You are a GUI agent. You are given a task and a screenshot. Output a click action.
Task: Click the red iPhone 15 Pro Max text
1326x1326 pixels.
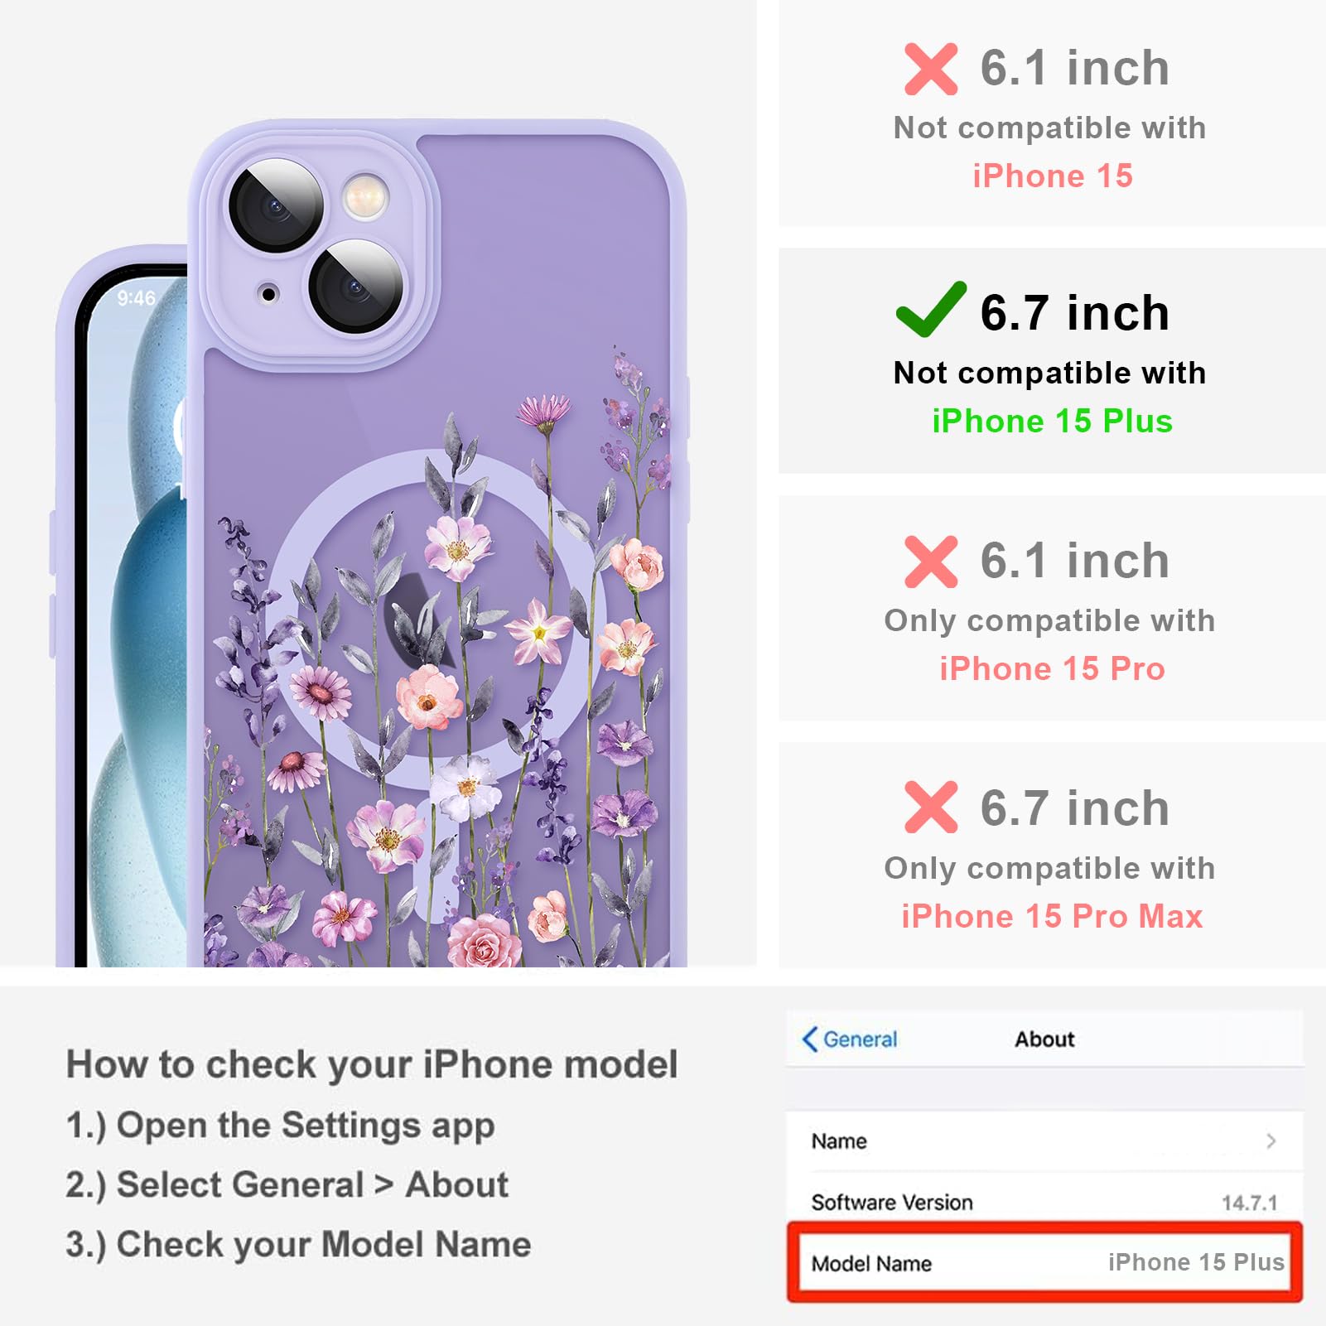[1052, 916]
